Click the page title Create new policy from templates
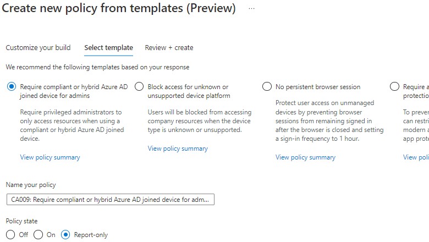The height and width of the screenshot is (242, 429). 119,9
